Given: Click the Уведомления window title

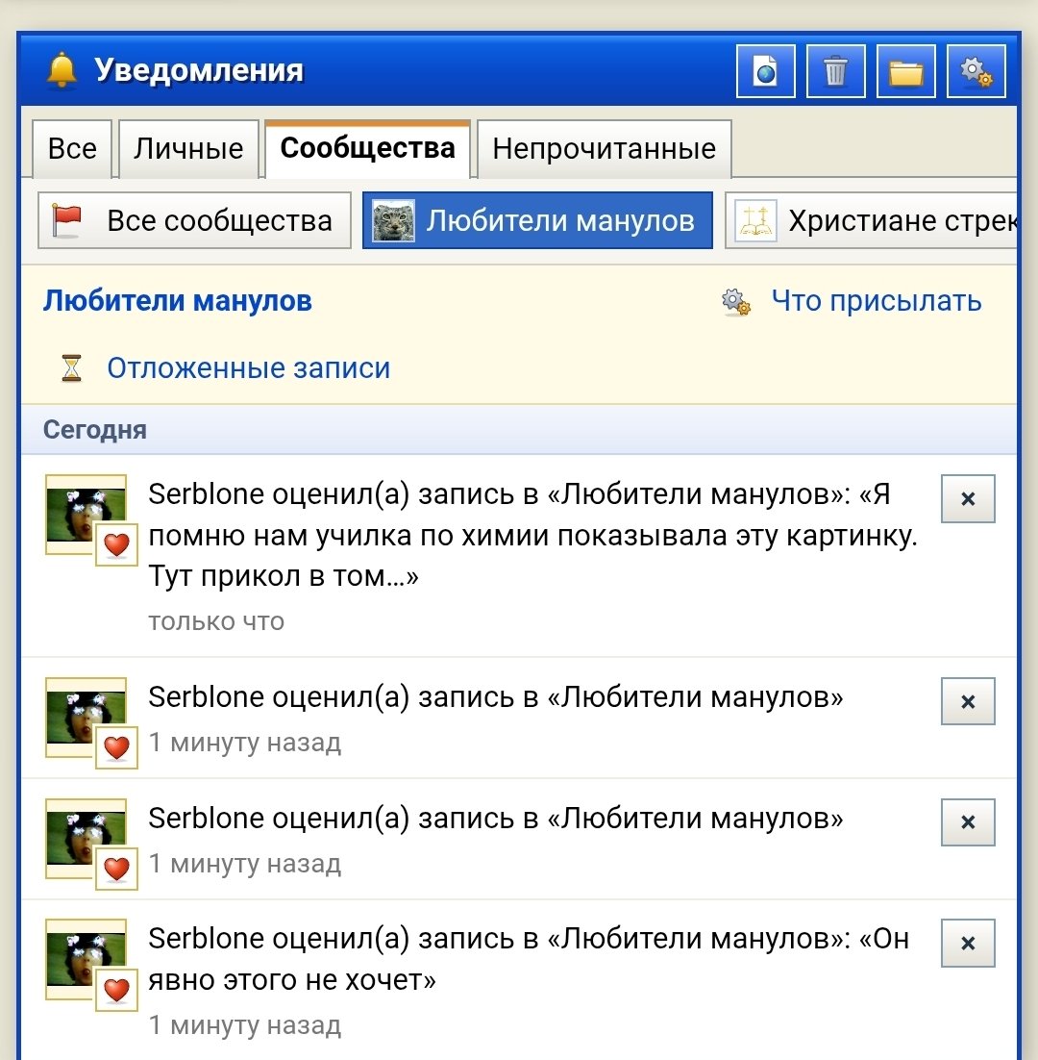Looking at the screenshot, I should [x=199, y=69].
